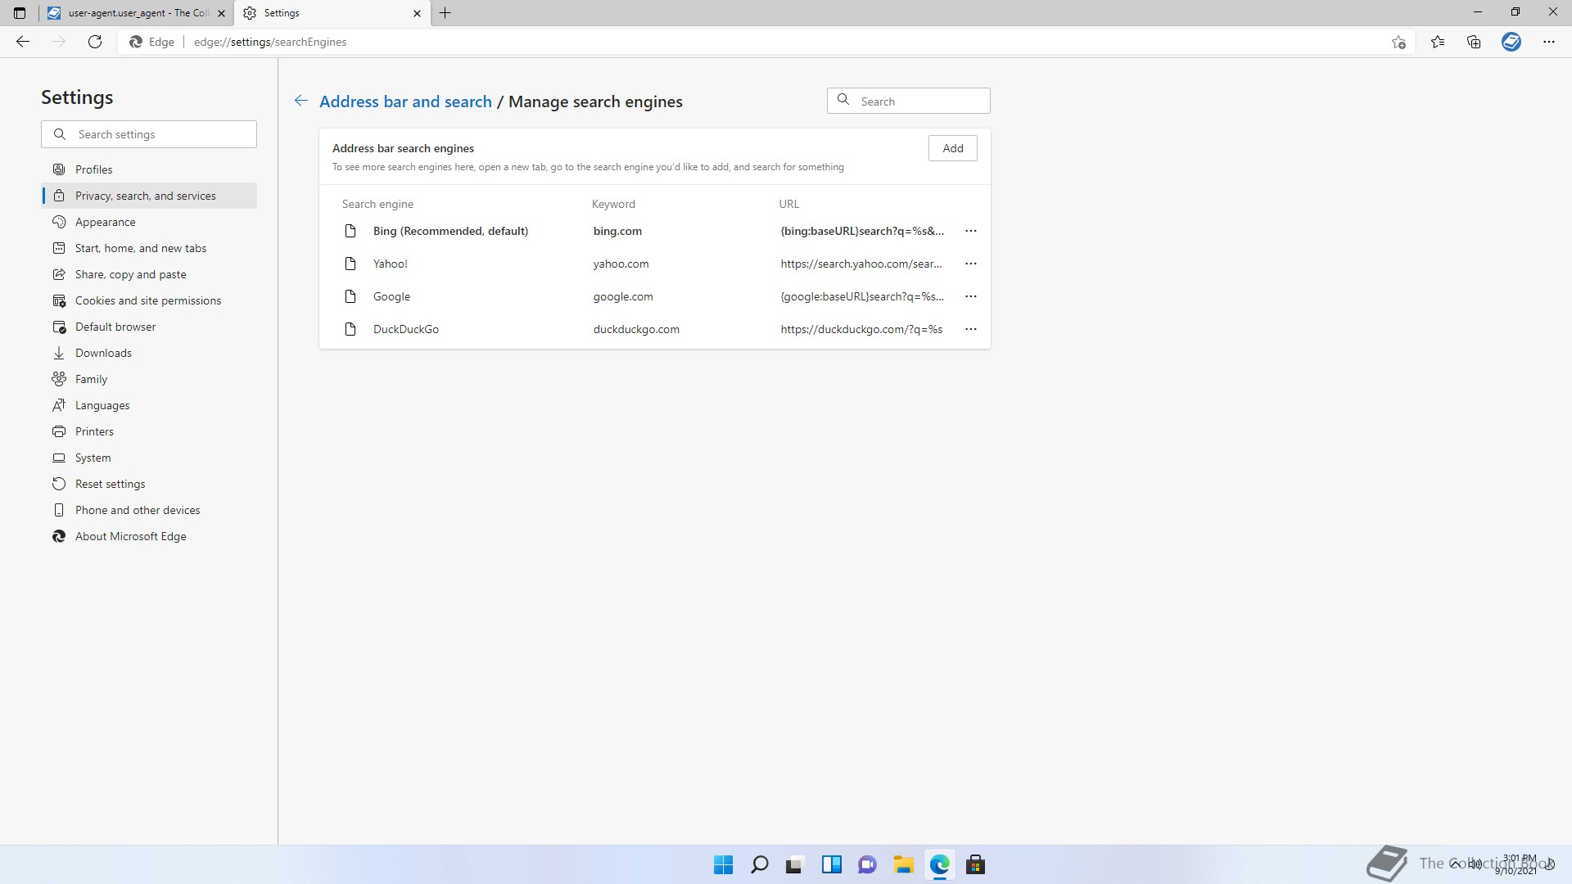1572x884 pixels.
Task: Go back to Address bar and search arrow
Action: click(x=301, y=101)
